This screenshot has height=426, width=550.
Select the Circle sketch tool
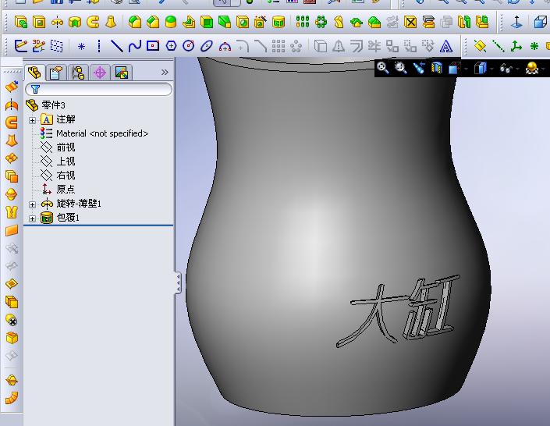pyautogui.click(x=189, y=46)
